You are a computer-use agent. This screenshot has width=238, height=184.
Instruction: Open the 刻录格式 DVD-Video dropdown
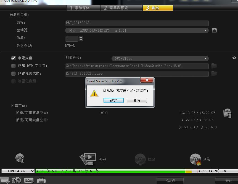coord(160,58)
